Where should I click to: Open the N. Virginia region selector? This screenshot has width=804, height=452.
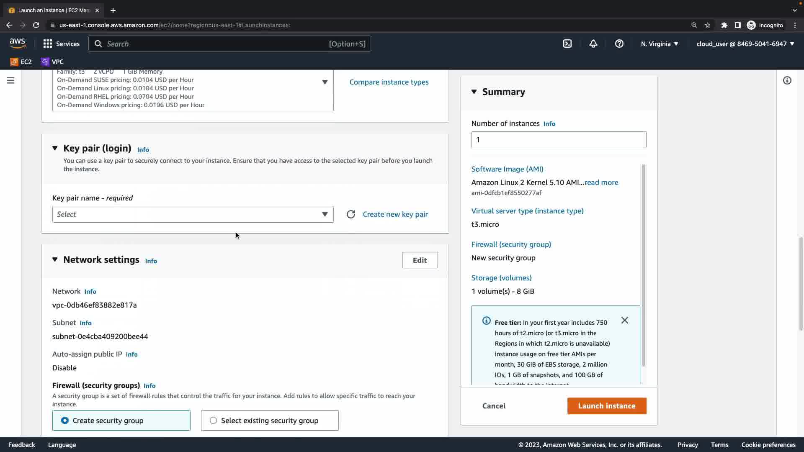(x=660, y=44)
